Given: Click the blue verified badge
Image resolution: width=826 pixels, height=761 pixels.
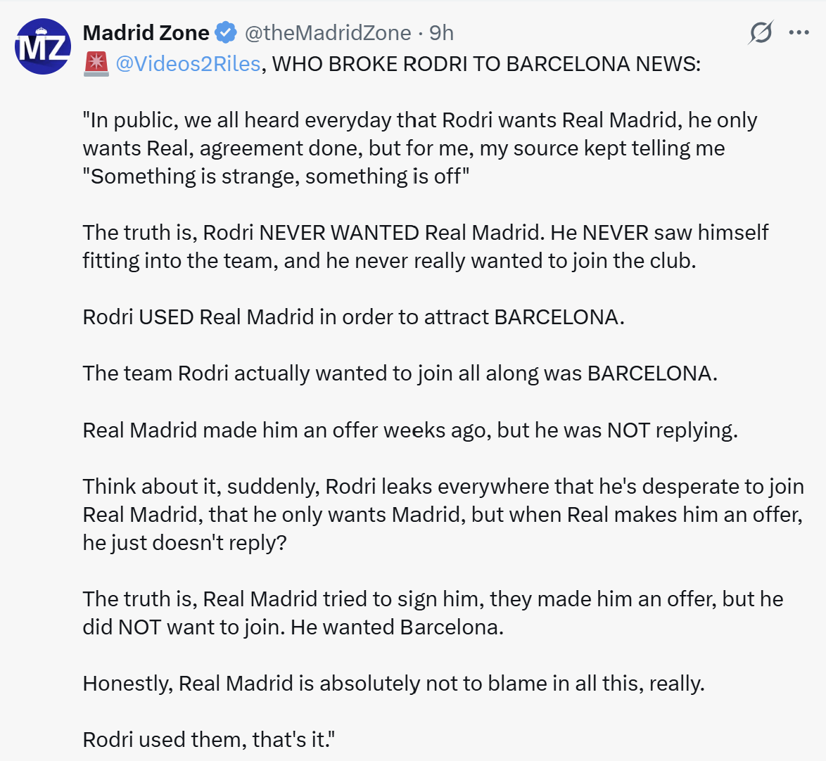Looking at the screenshot, I should [x=227, y=32].
